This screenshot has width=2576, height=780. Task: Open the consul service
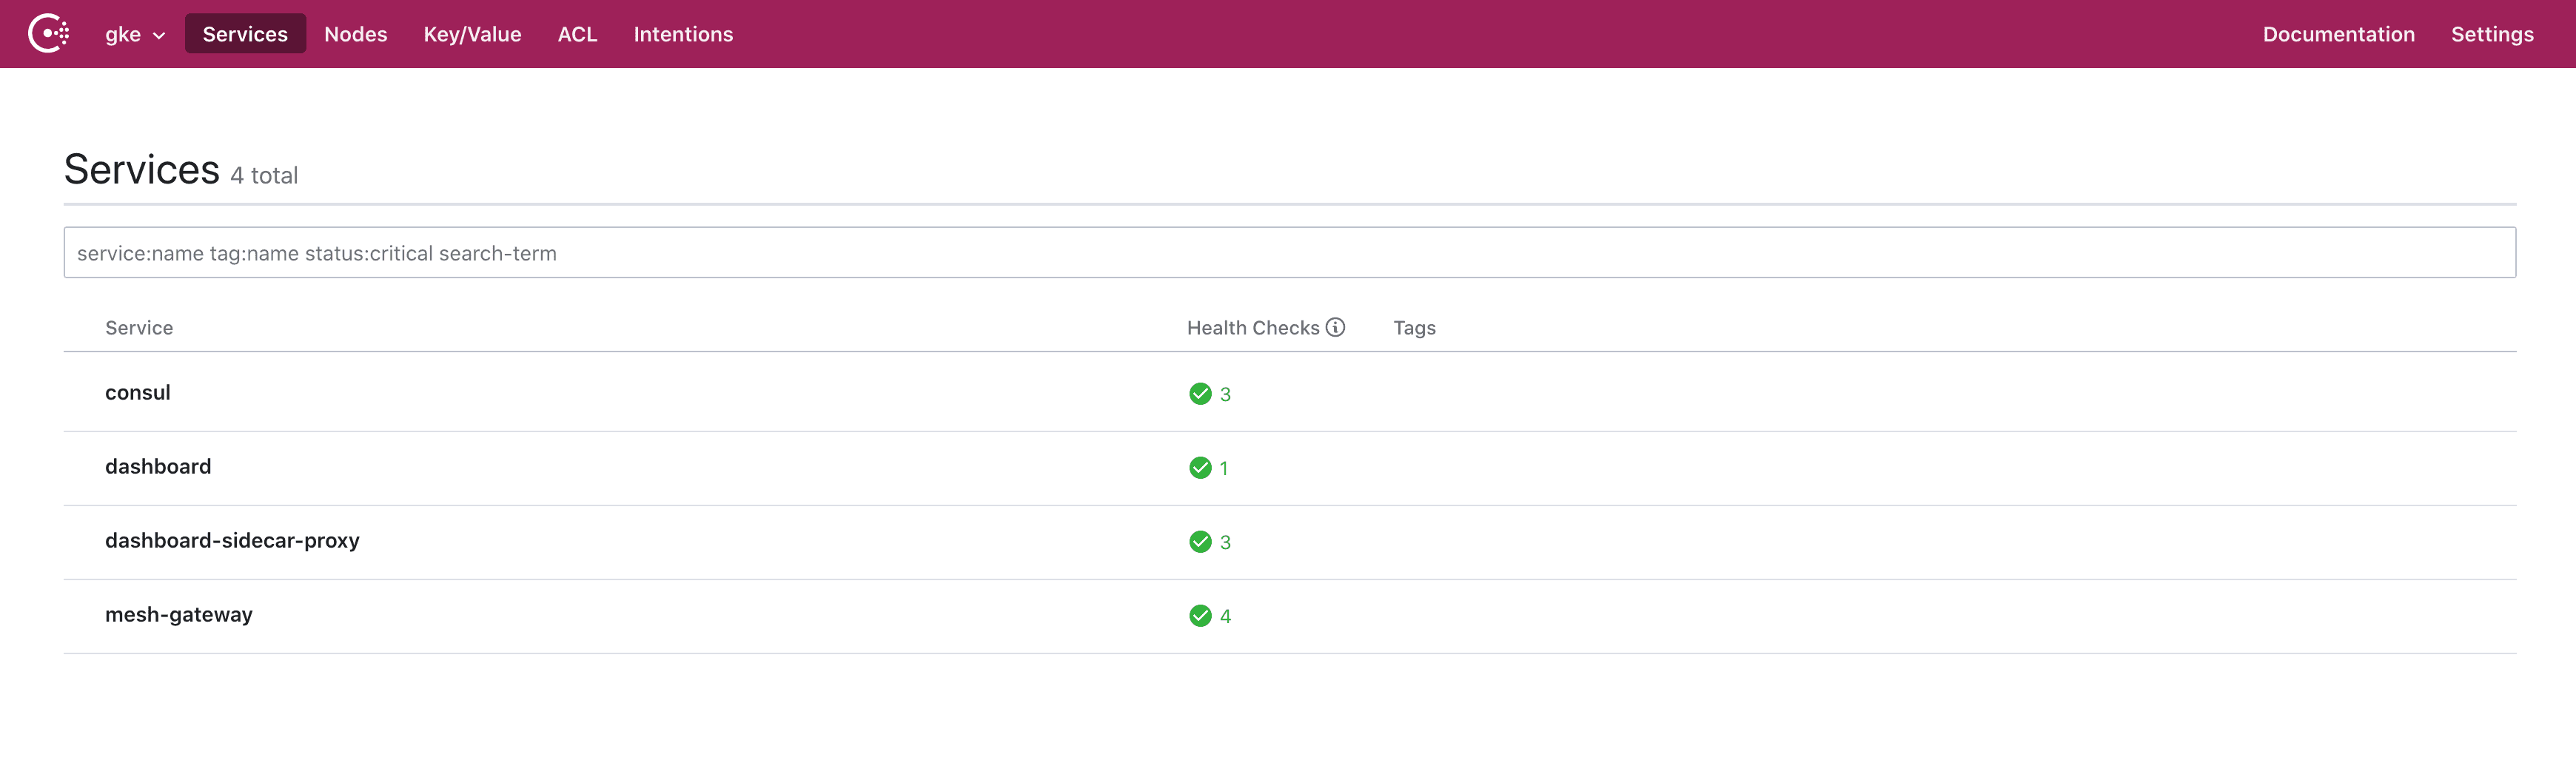pos(138,393)
